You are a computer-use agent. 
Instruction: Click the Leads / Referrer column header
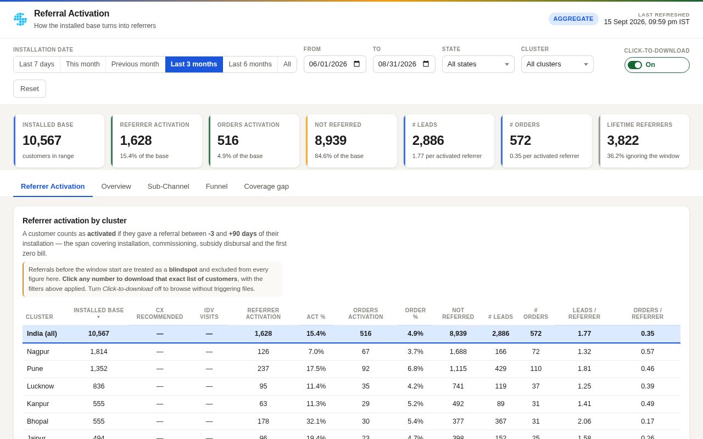point(584,313)
